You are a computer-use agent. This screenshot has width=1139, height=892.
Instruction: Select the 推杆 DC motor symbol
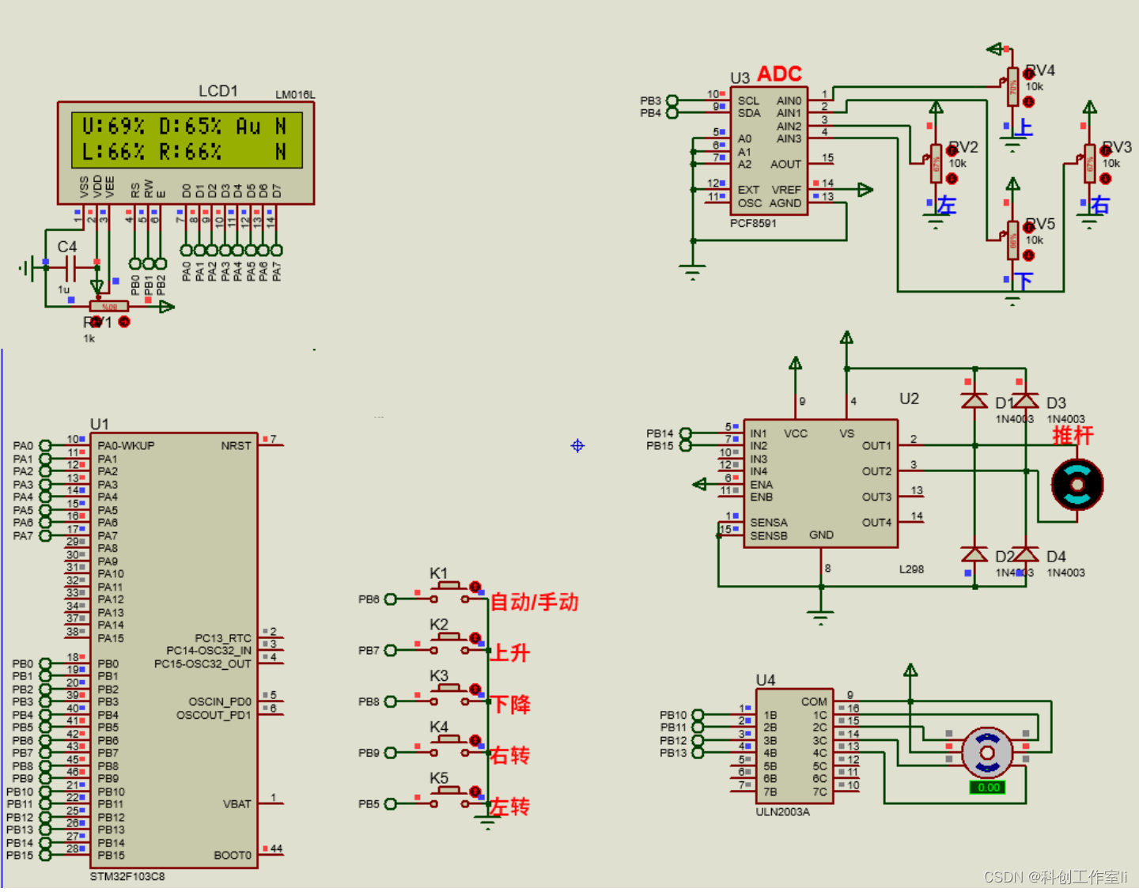(1077, 484)
